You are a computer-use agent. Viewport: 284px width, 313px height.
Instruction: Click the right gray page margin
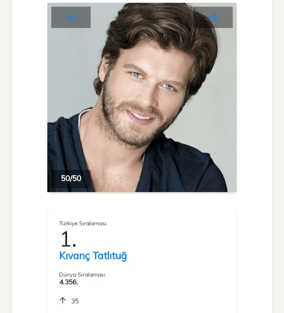tap(278, 158)
